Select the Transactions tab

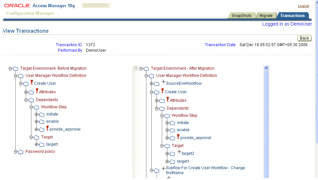click(292, 16)
